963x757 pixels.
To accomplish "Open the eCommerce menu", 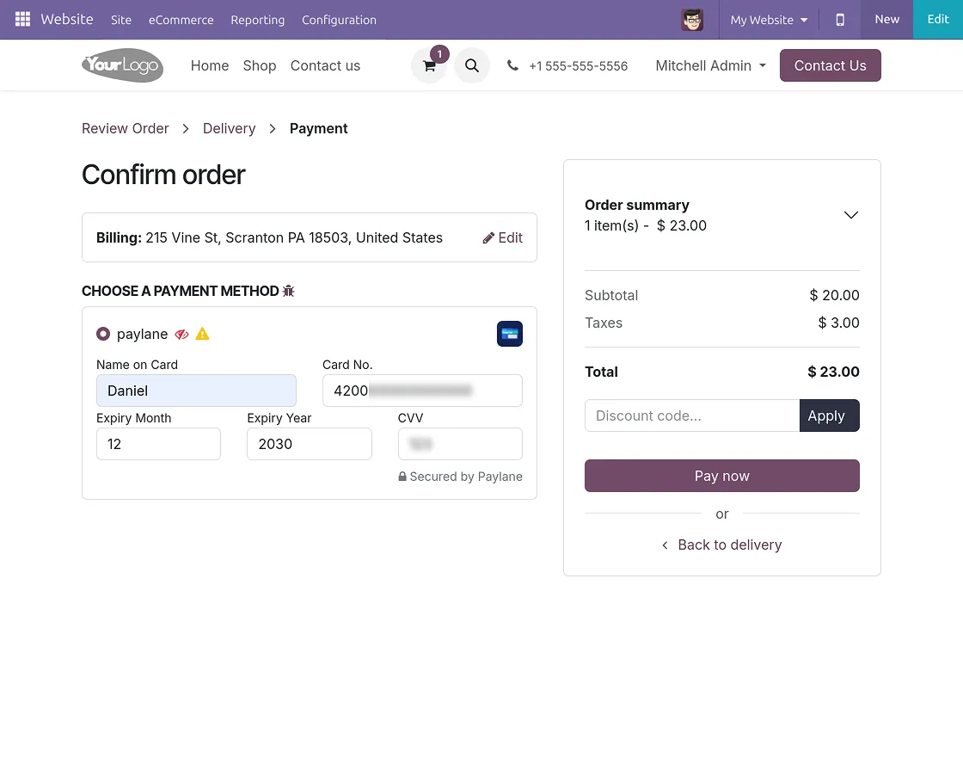I will click(x=181, y=20).
